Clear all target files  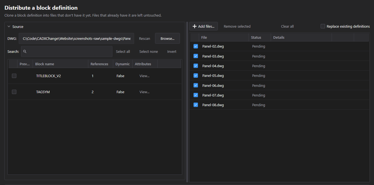click(x=287, y=26)
